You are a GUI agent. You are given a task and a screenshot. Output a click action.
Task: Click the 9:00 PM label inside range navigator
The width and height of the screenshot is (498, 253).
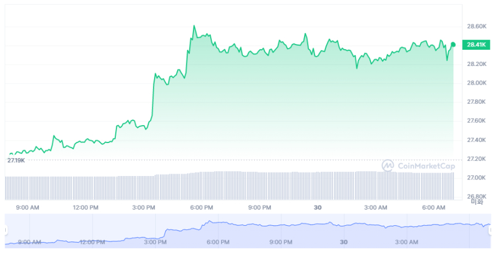[280, 243]
